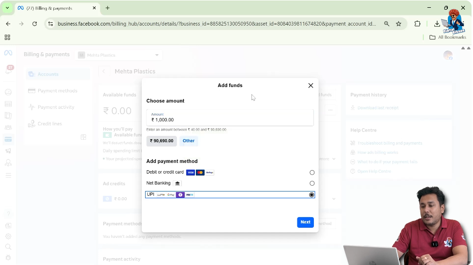Screen dimensions: 473x265
Task: Click the Mastercard icon
Action: pos(200,173)
